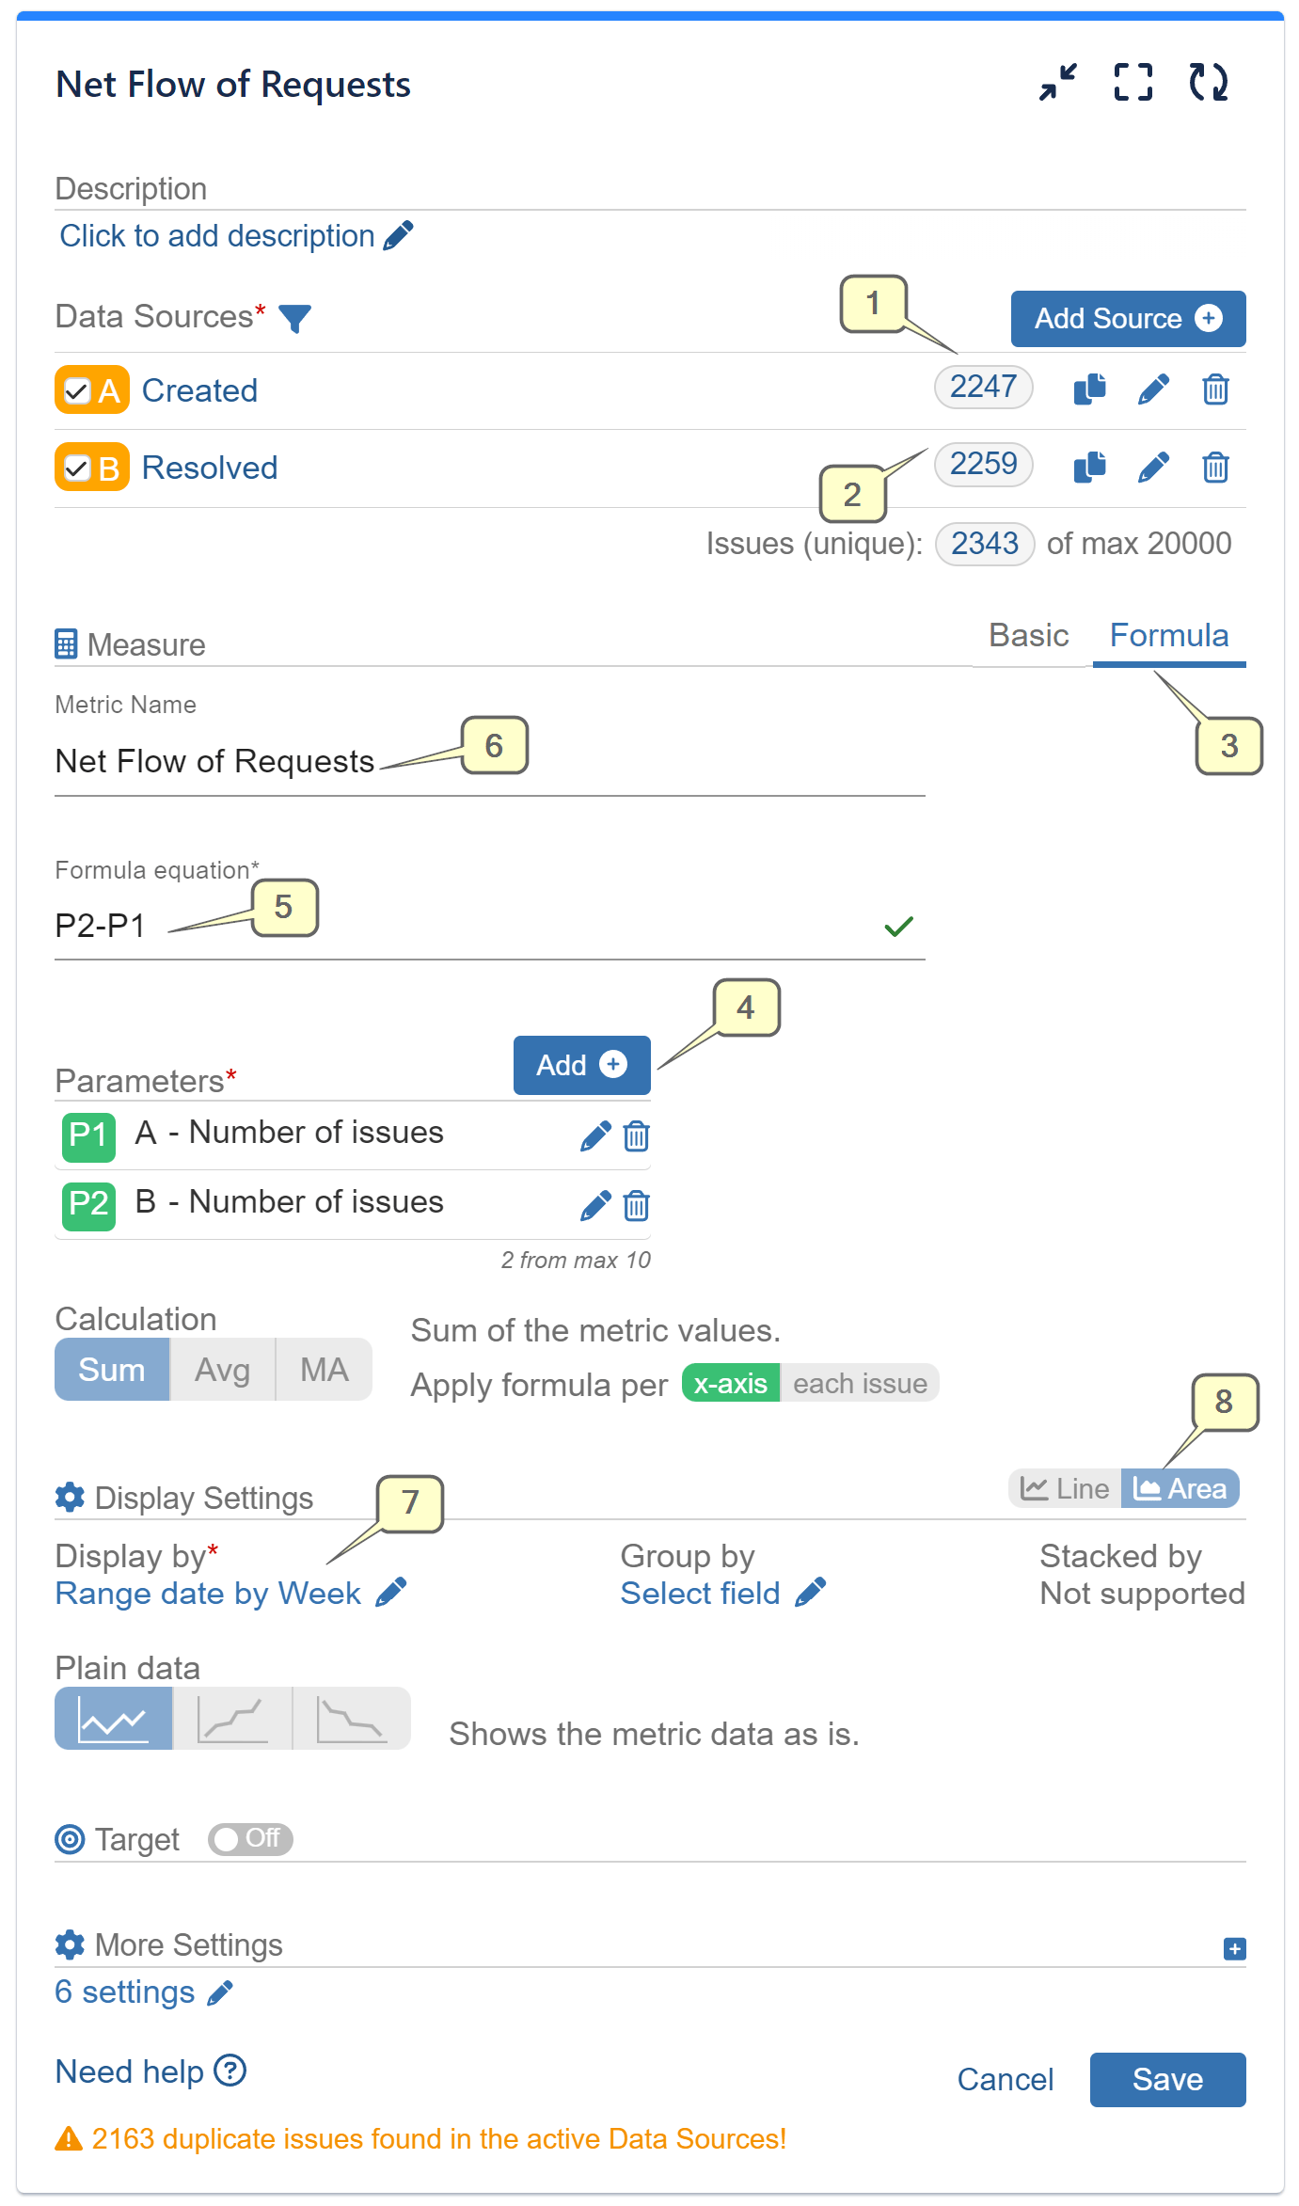Add a new parameter
Image resolution: width=1299 pixels, height=2206 pixels.
point(581,1065)
